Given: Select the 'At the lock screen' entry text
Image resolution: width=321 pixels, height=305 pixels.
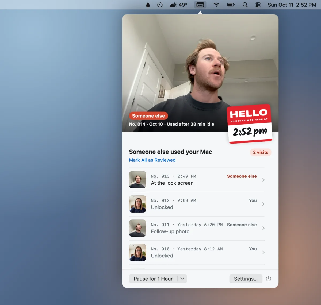Looking at the screenshot, I should (x=172, y=183).
